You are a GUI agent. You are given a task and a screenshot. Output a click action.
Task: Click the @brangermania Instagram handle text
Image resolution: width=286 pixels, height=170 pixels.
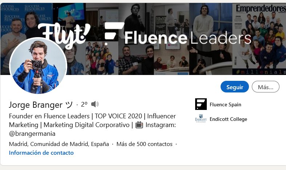click(32, 133)
